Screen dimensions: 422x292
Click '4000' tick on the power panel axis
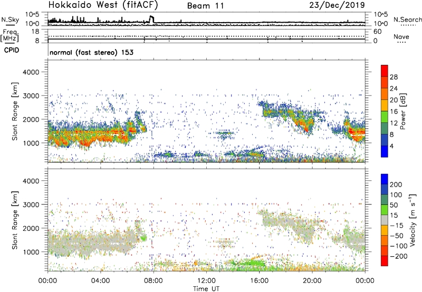(x=31, y=72)
